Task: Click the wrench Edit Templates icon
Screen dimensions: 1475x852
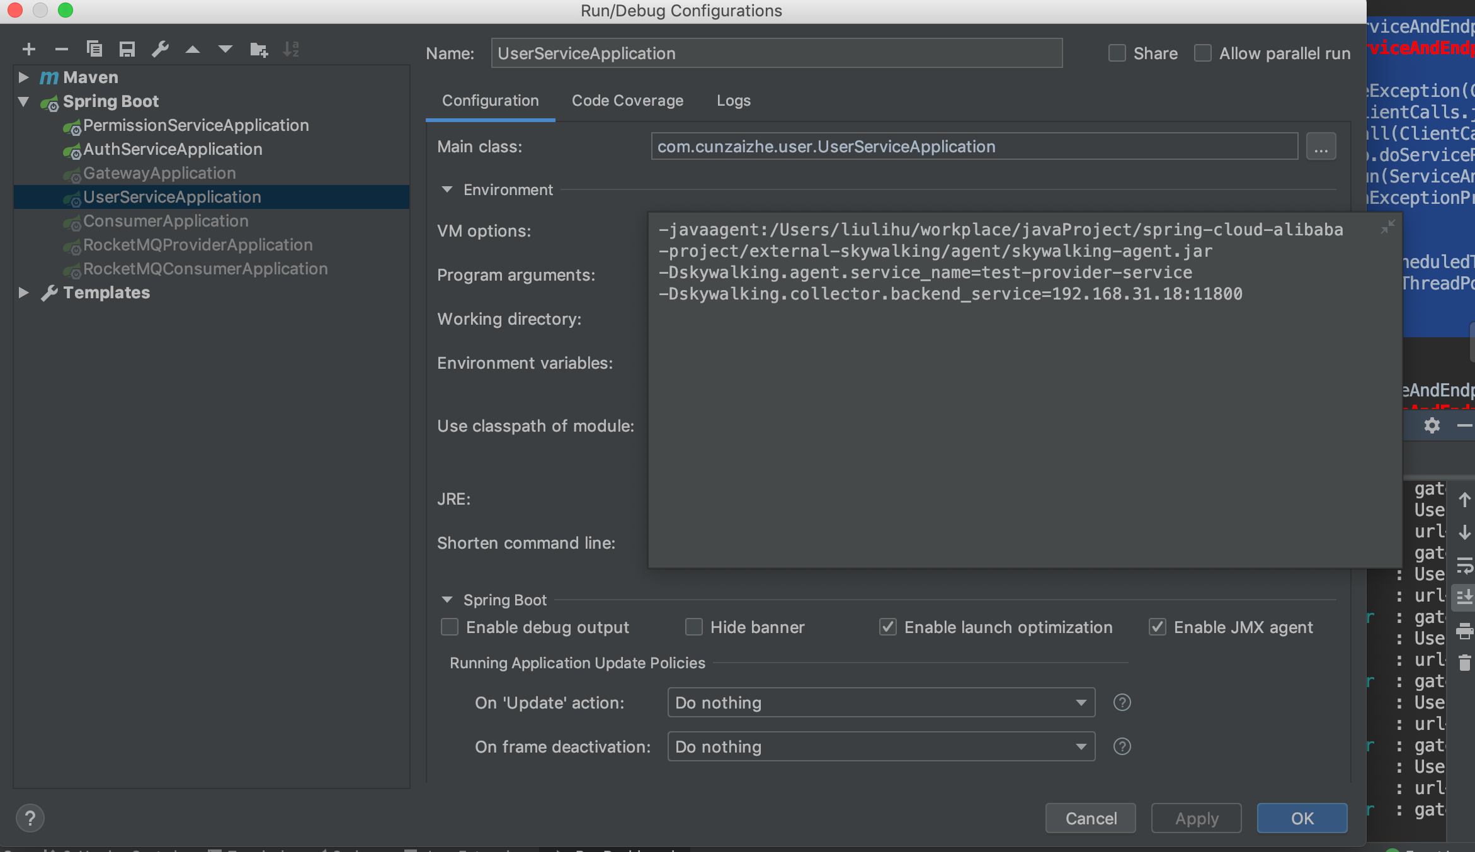Action: pos(160,49)
